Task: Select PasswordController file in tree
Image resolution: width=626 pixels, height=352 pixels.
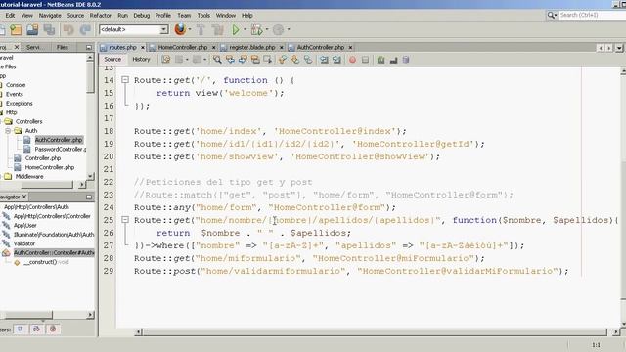Action: point(61,149)
